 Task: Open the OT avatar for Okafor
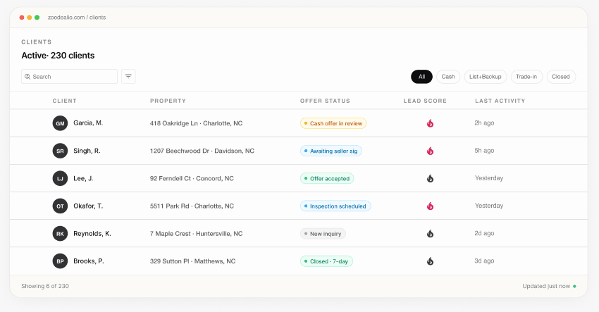[60, 206]
